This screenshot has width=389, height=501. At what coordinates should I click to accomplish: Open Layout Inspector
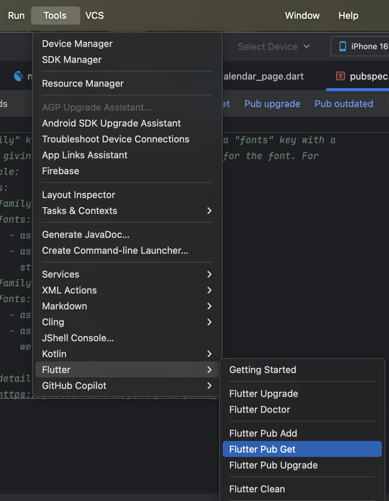pos(127,195)
